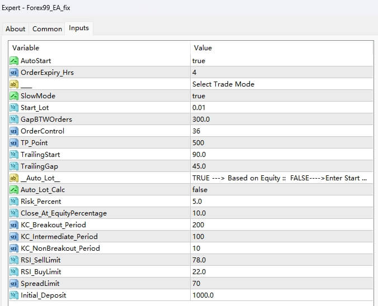Edit the TP_Point value 500
378x306 pixels.
(x=198, y=143)
